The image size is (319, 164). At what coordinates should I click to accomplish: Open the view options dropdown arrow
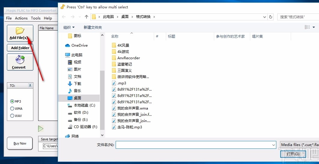click(x=314, y=27)
